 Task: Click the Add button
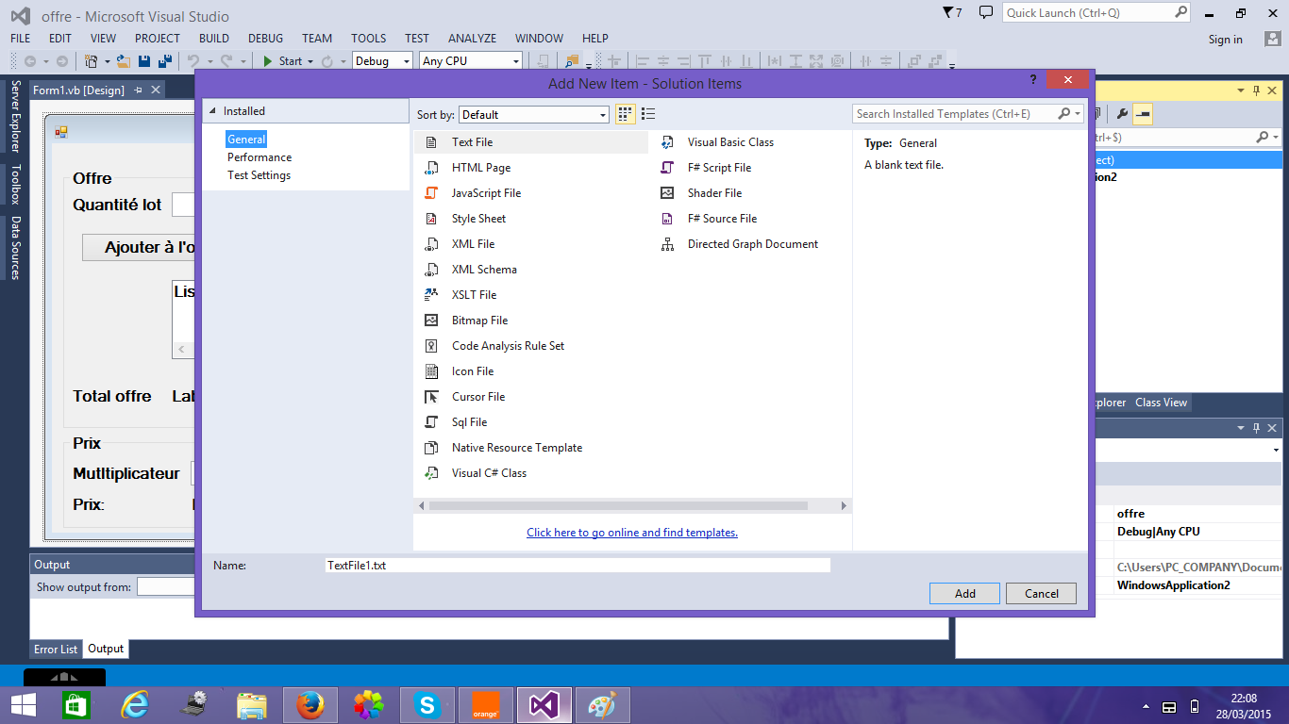click(x=965, y=593)
